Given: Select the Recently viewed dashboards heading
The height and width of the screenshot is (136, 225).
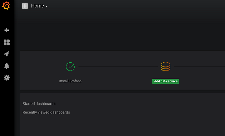Looking at the screenshot, I should [x=46, y=112].
